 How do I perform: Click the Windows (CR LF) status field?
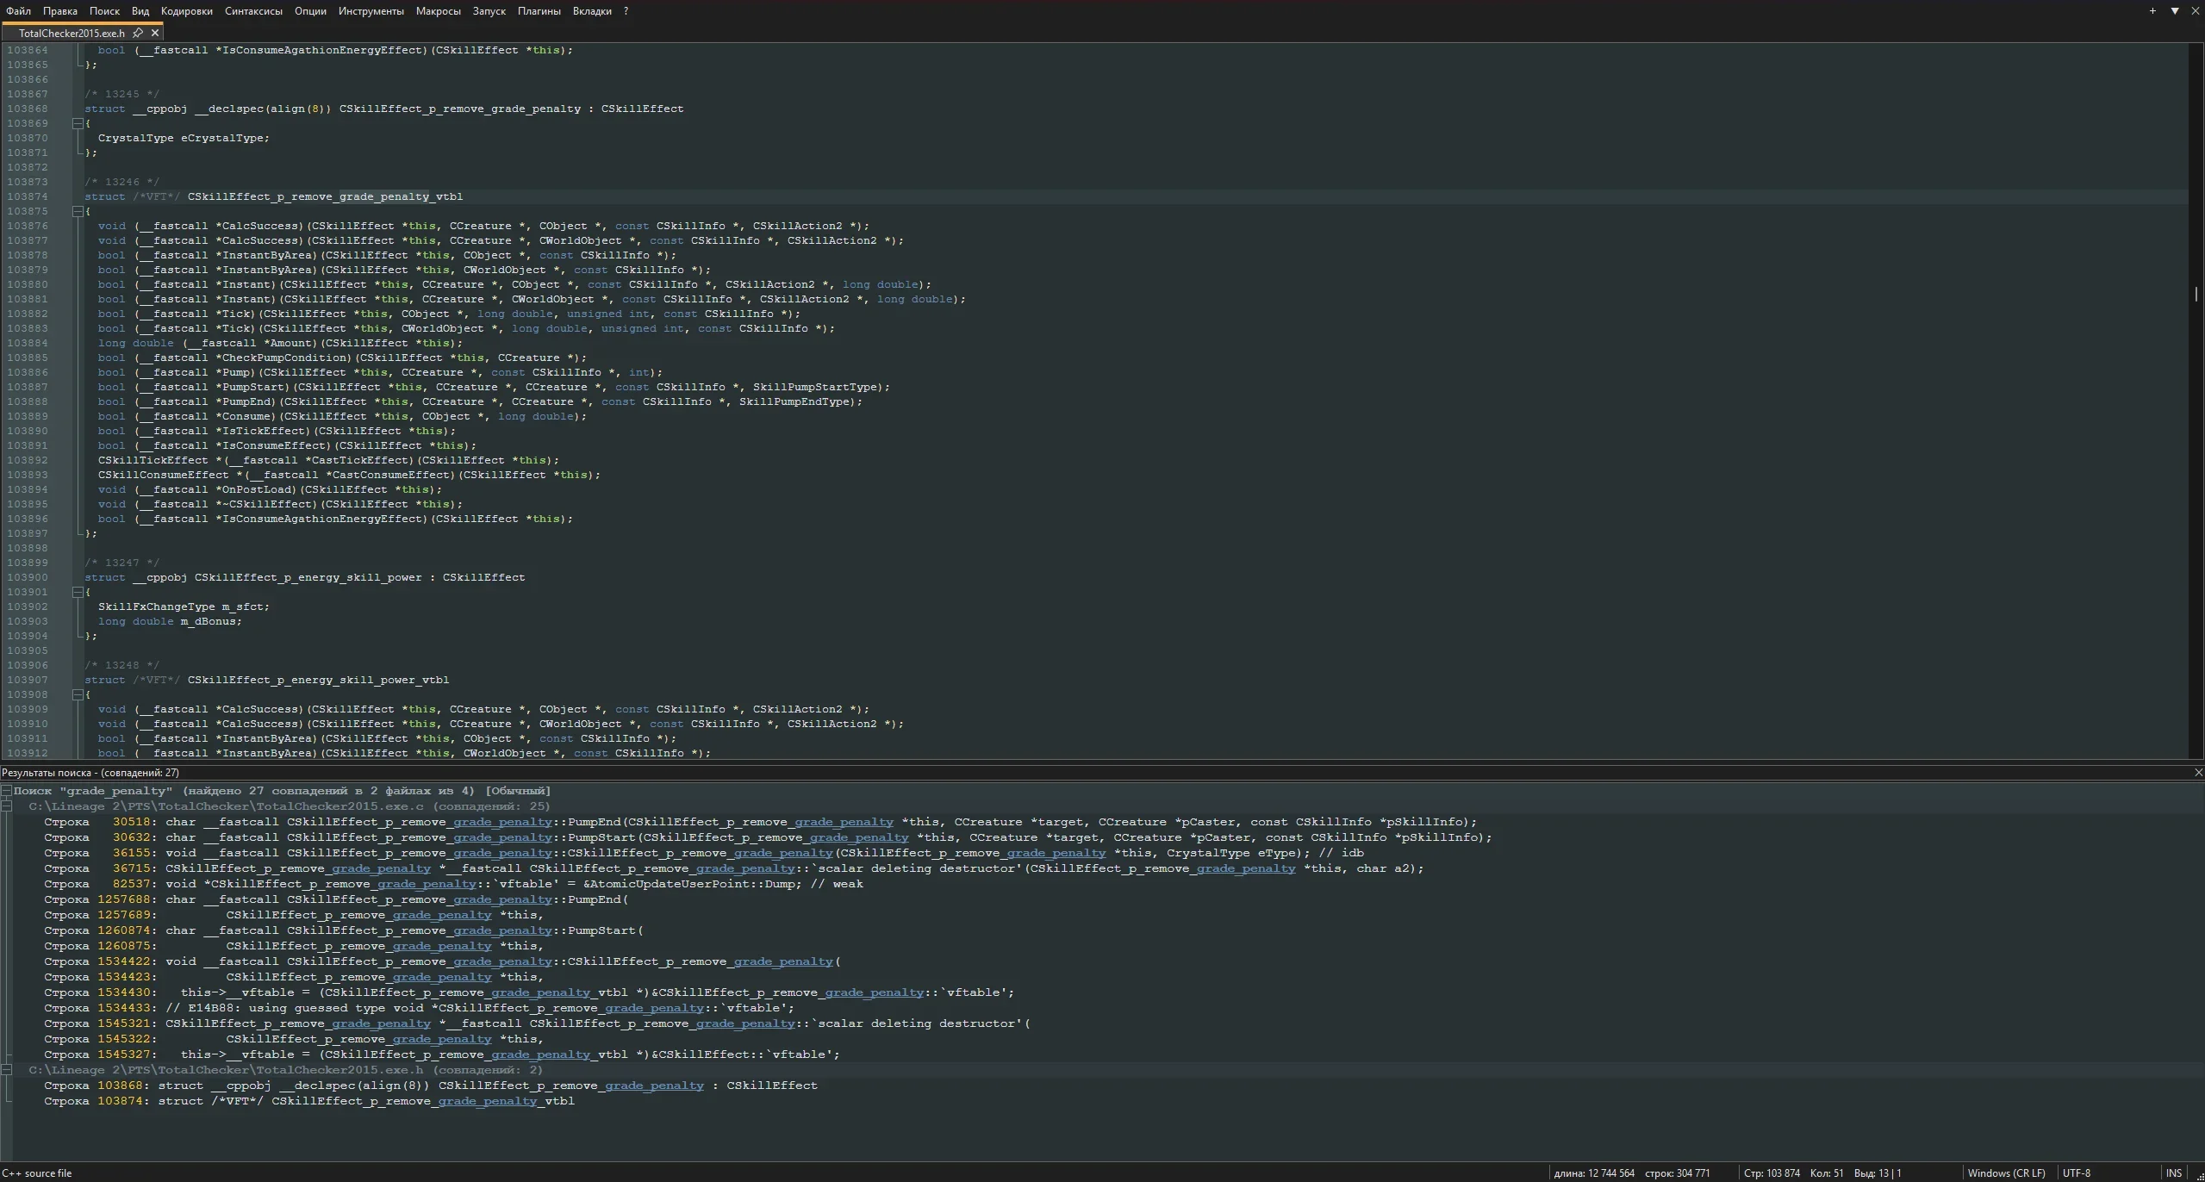click(2006, 1173)
